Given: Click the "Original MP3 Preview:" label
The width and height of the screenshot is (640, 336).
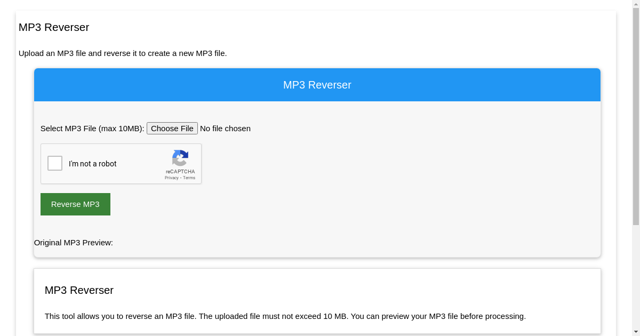Looking at the screenshot, I should (74, 243).
